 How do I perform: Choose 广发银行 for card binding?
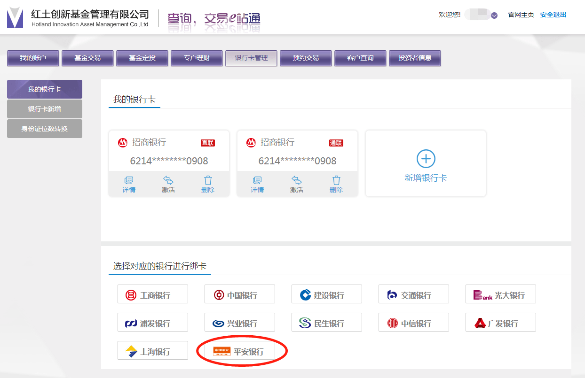(501, 322)
